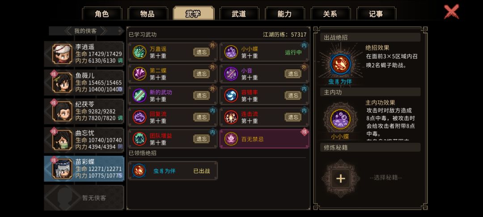Go to next hero list with right arrows
483x217 pixels.
click(103, 31)
